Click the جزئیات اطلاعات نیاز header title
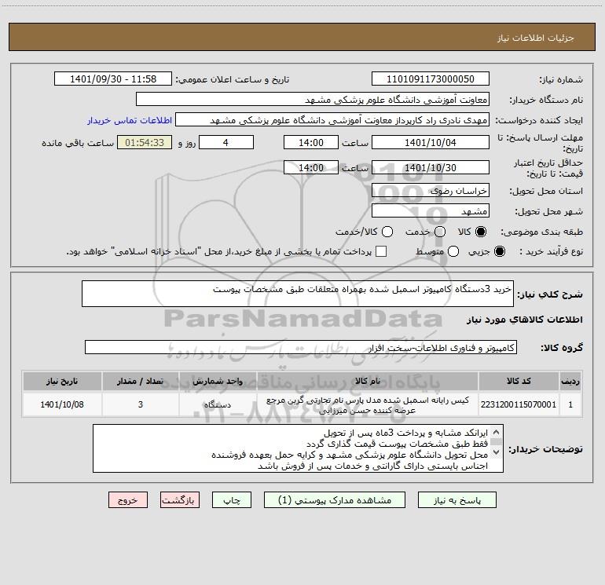This screenshot has height=585, width=605. [x=536, y=38]
